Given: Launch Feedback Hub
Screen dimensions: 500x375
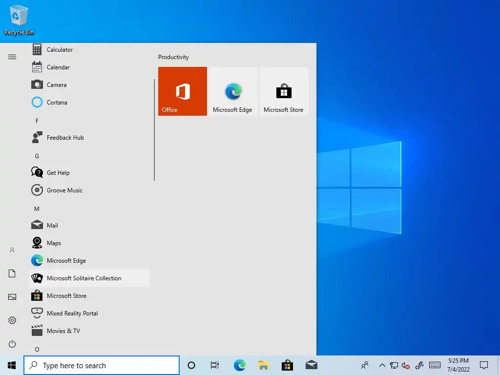Looking at the screenshot, I should coord(90,137).
